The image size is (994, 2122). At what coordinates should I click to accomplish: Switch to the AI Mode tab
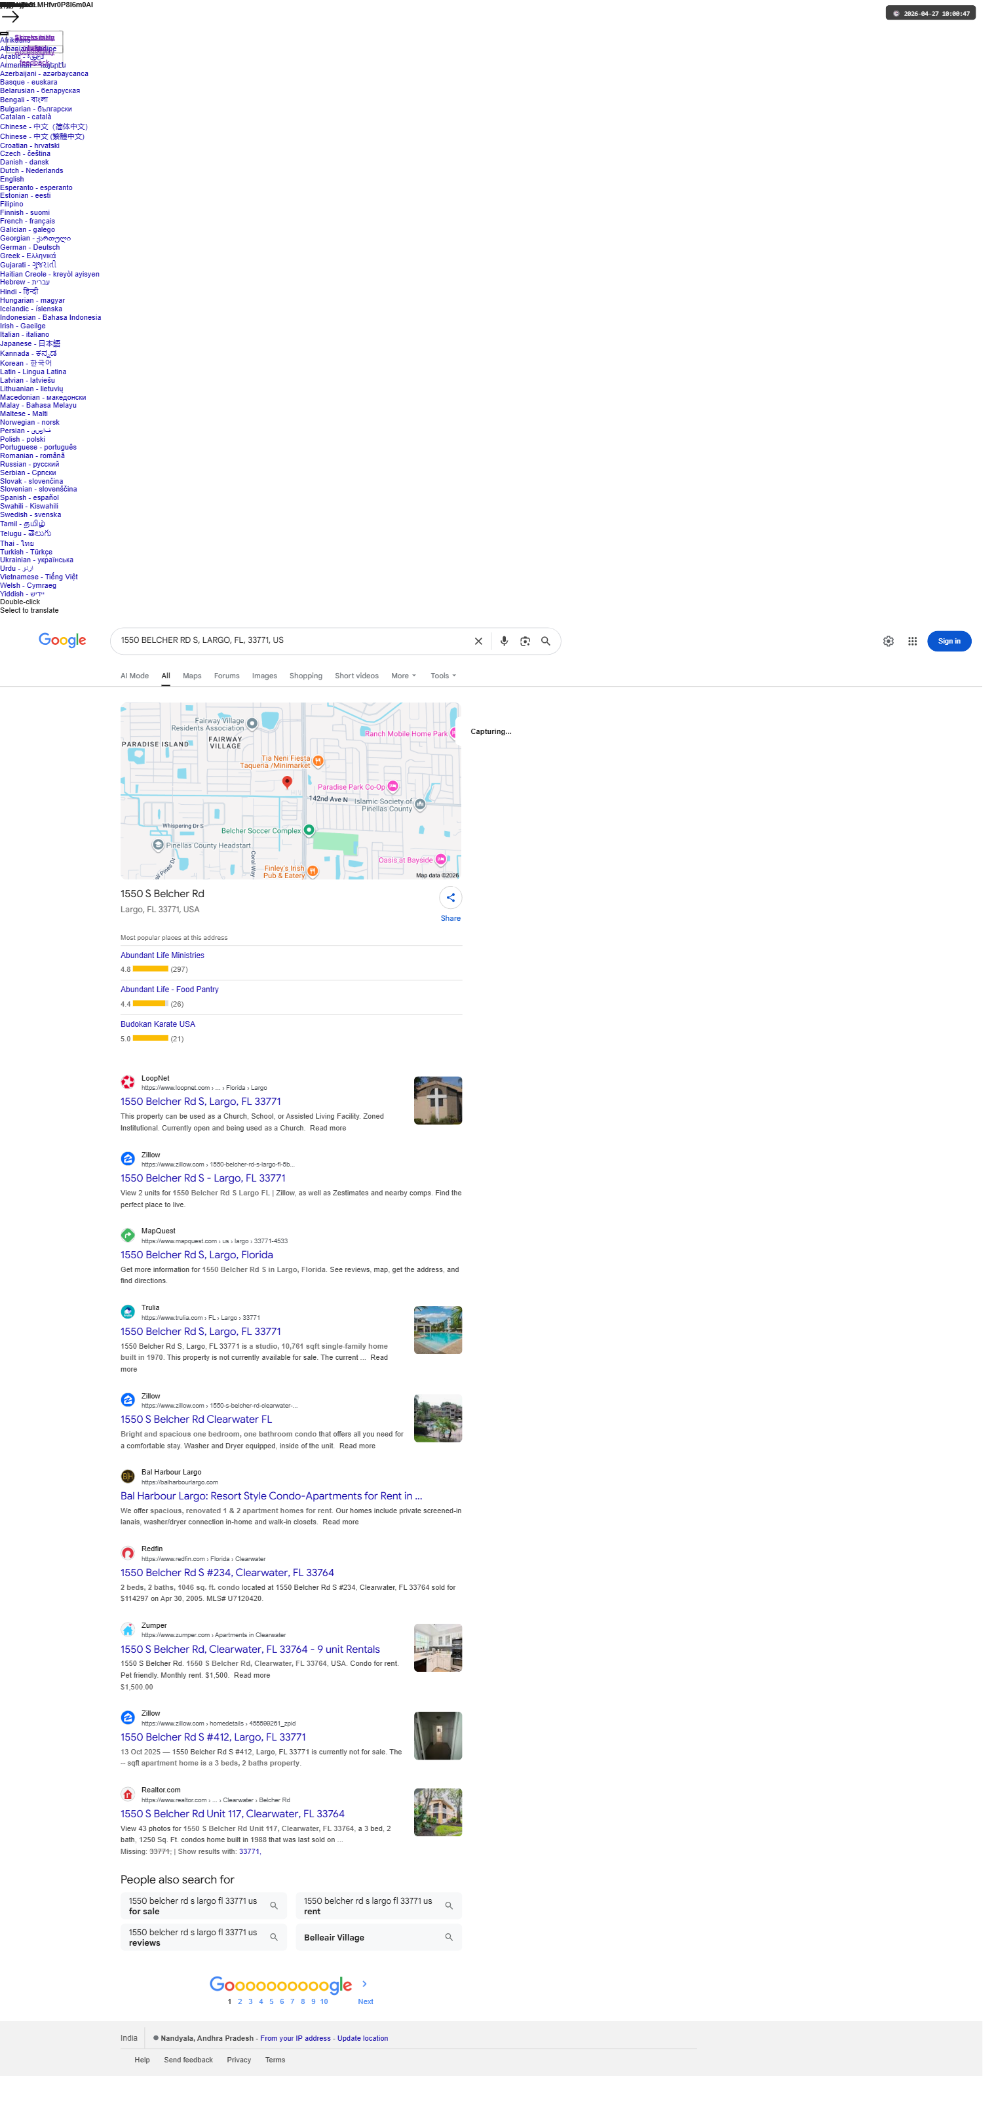[134, 676]
